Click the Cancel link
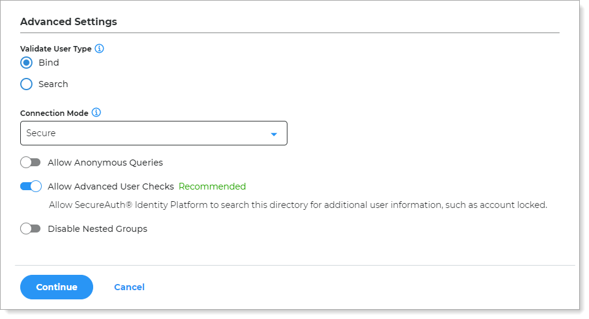Image resolution: width=589 pixels, height=319 pixels. [129, 287]
